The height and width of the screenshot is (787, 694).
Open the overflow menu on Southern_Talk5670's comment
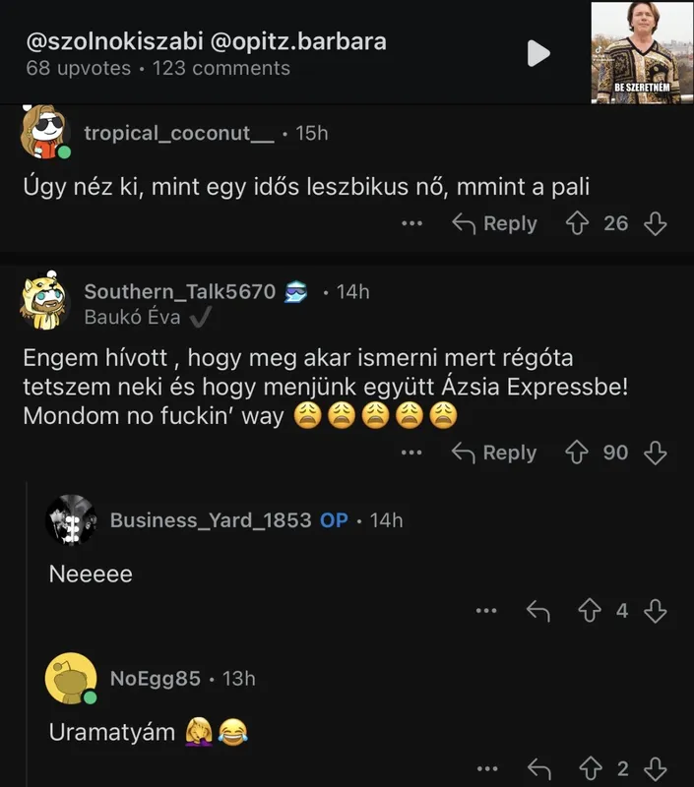click(410, 454)
